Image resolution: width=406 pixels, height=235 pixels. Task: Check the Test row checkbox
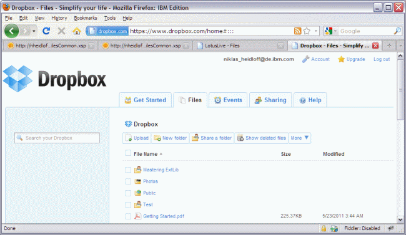(128, 204)
